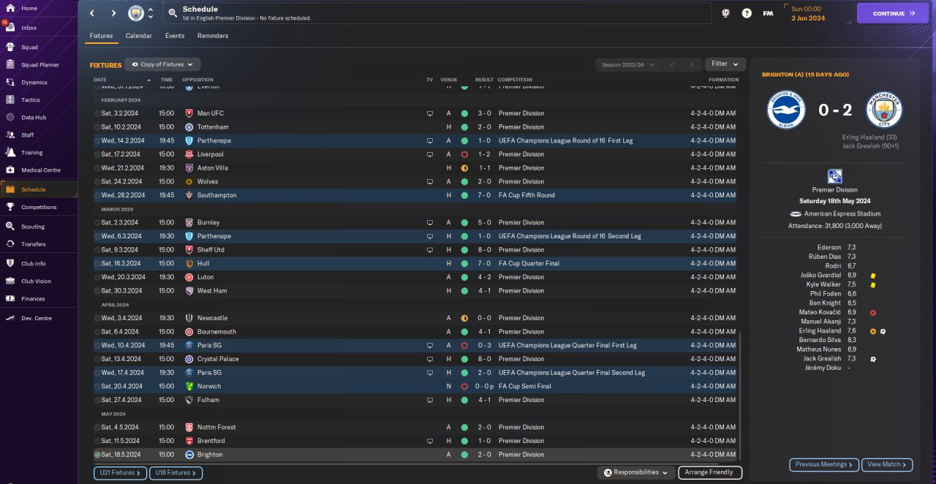
Task: Go to the next season arrow
Action: 691,64
